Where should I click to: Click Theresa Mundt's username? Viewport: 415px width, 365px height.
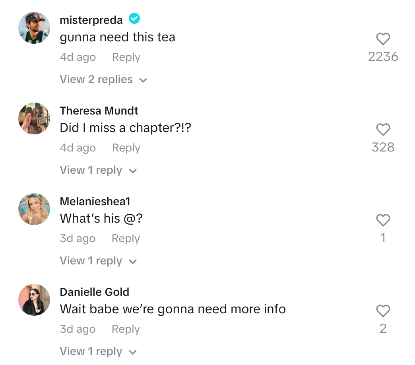(99, 111)
